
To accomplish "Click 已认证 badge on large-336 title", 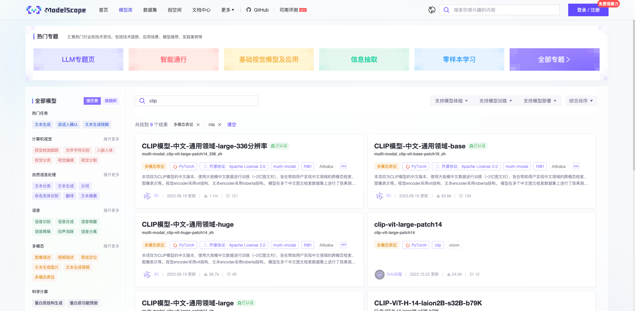I will (279, 146).
